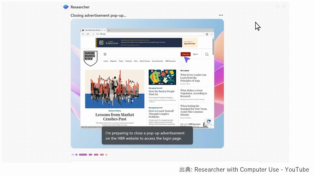
Task: Click the share arrow icon
Action: [284, 6]
